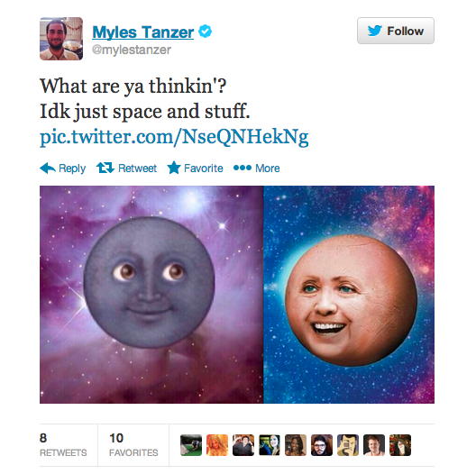Click the blue verified badge icon

point(205,31)
